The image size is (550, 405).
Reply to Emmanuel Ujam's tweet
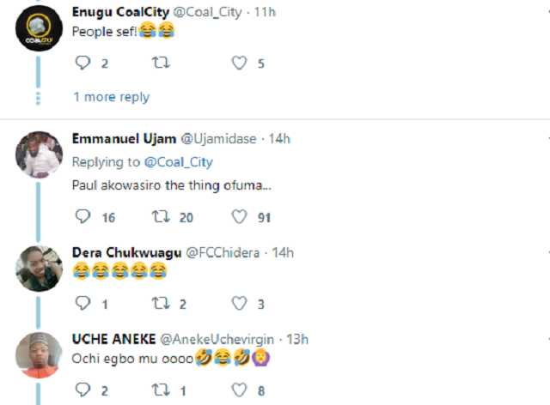83,217
